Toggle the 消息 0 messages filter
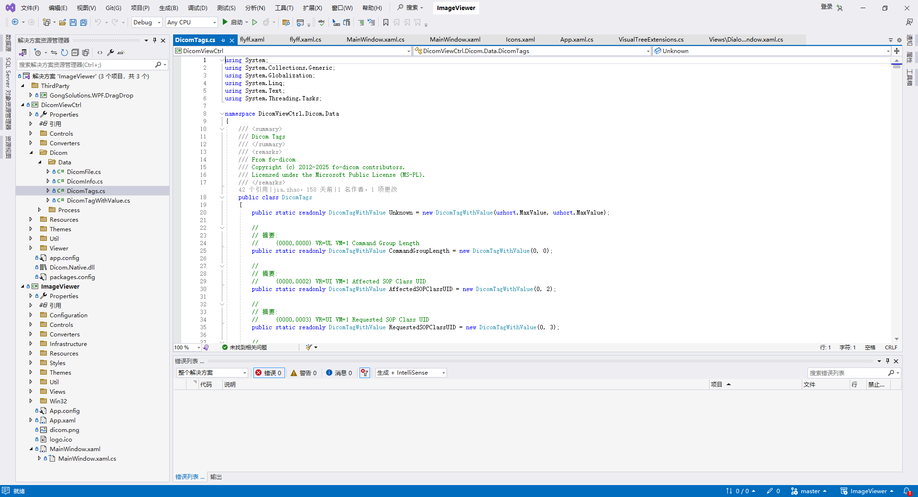The image size is (918, 497). 339,373
